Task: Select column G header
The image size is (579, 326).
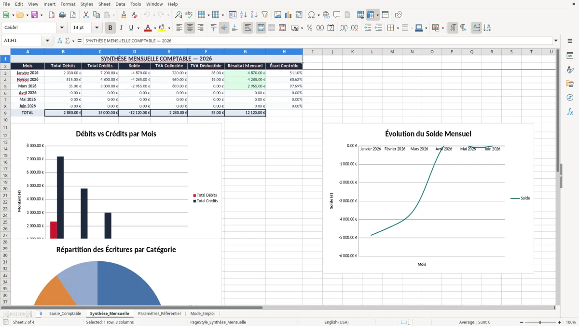Action: (x=245, y=52)
